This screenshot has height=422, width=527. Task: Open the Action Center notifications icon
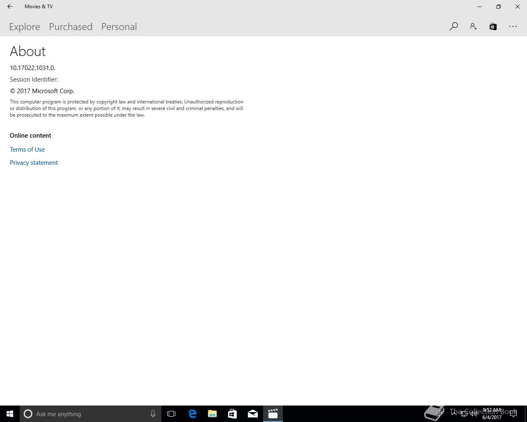click(x=513, y=414)
